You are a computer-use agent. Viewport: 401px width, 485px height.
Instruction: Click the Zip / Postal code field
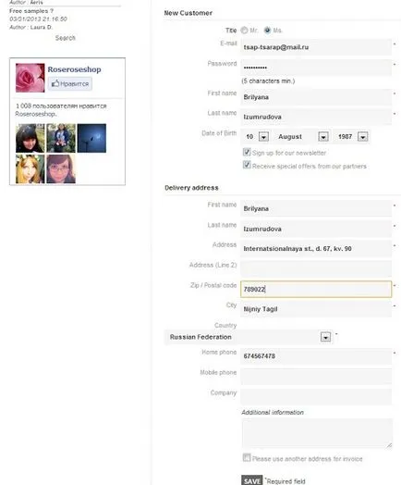(316, 289)
